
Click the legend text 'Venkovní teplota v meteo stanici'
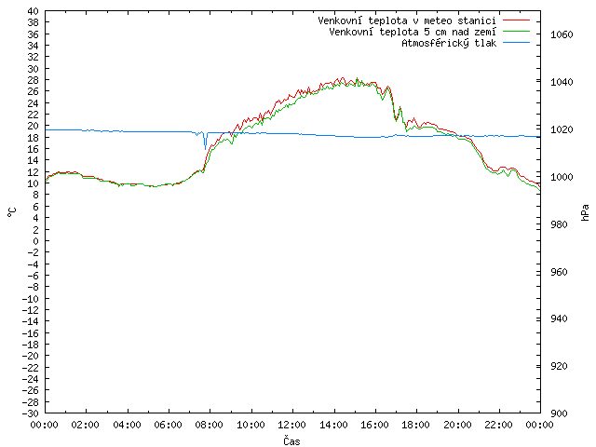coord(407,20)
